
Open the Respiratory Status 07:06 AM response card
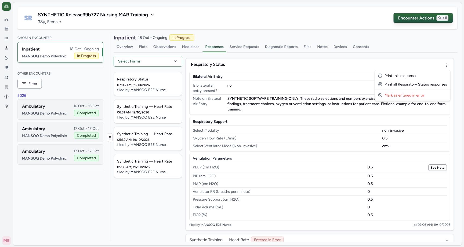[x=148, y=84]
